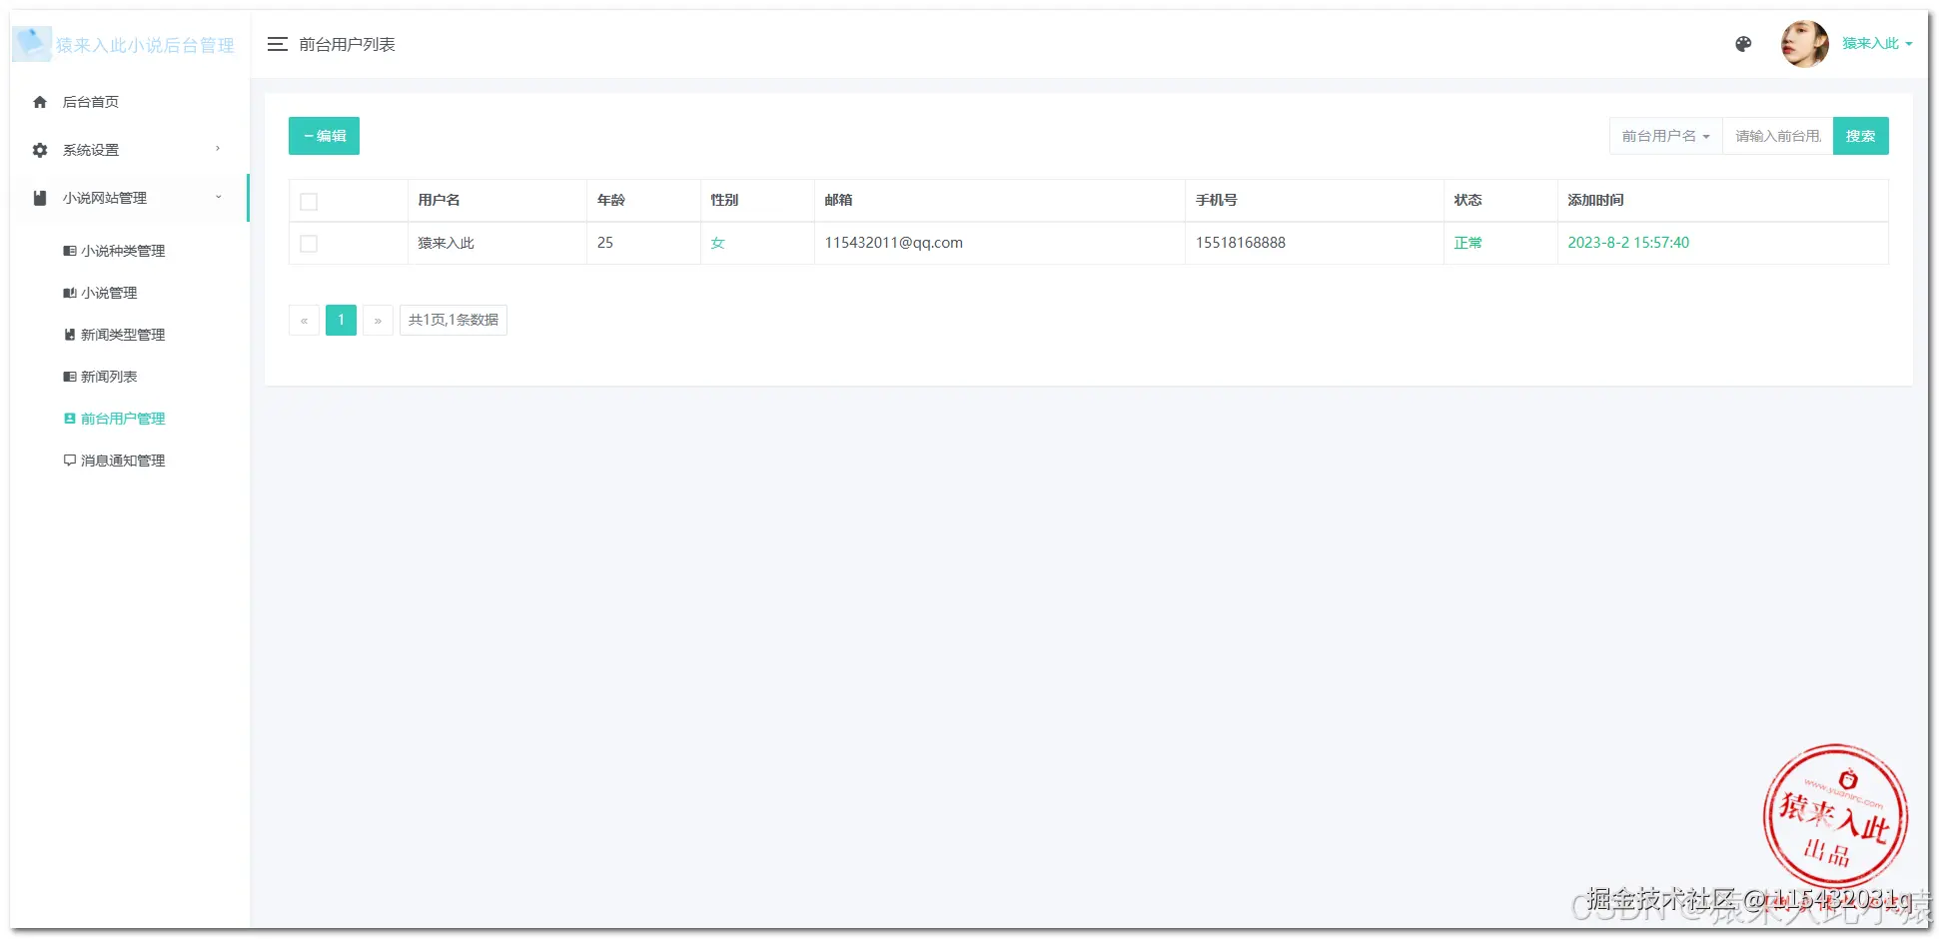Image resolution: width=1939 pixels, height=939 pixels.
Task: Open 小说管理 page
Action: tap(109, 293)
